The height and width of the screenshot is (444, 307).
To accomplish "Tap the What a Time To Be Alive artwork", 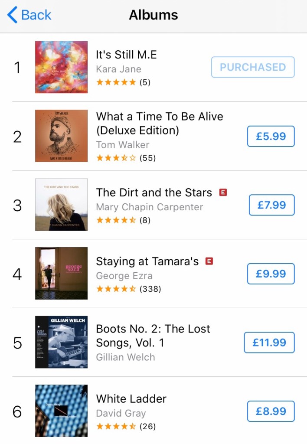I will point(61,136).
